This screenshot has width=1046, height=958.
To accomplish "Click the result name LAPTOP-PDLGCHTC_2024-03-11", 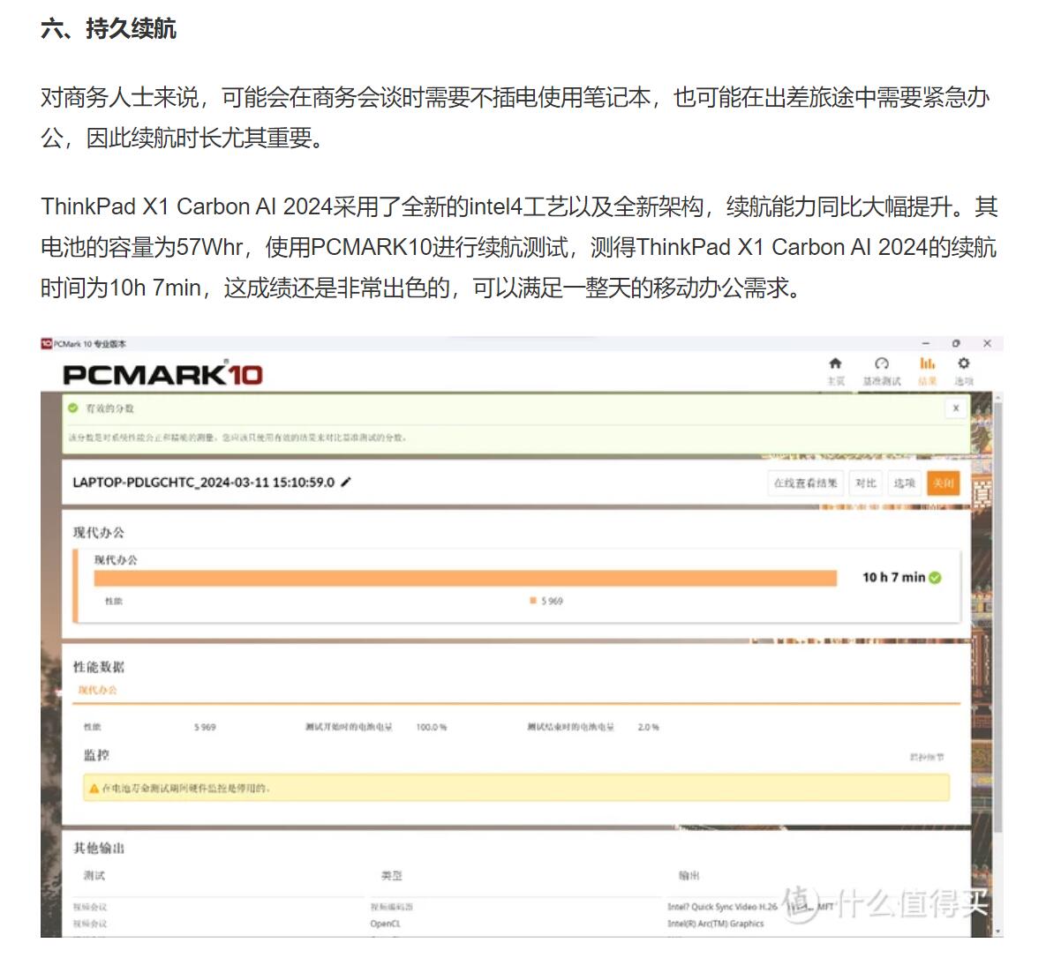I will click(x=204, y=482).
